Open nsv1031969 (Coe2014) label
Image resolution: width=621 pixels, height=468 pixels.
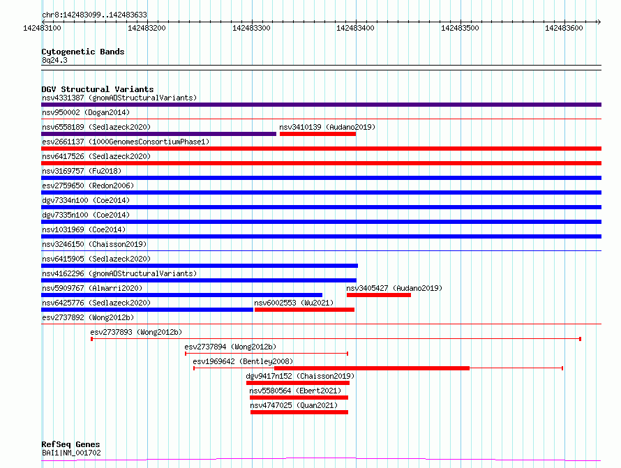point(84,229)
